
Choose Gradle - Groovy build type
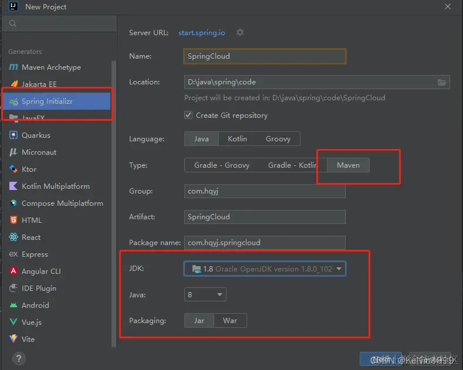click(222, 165)
